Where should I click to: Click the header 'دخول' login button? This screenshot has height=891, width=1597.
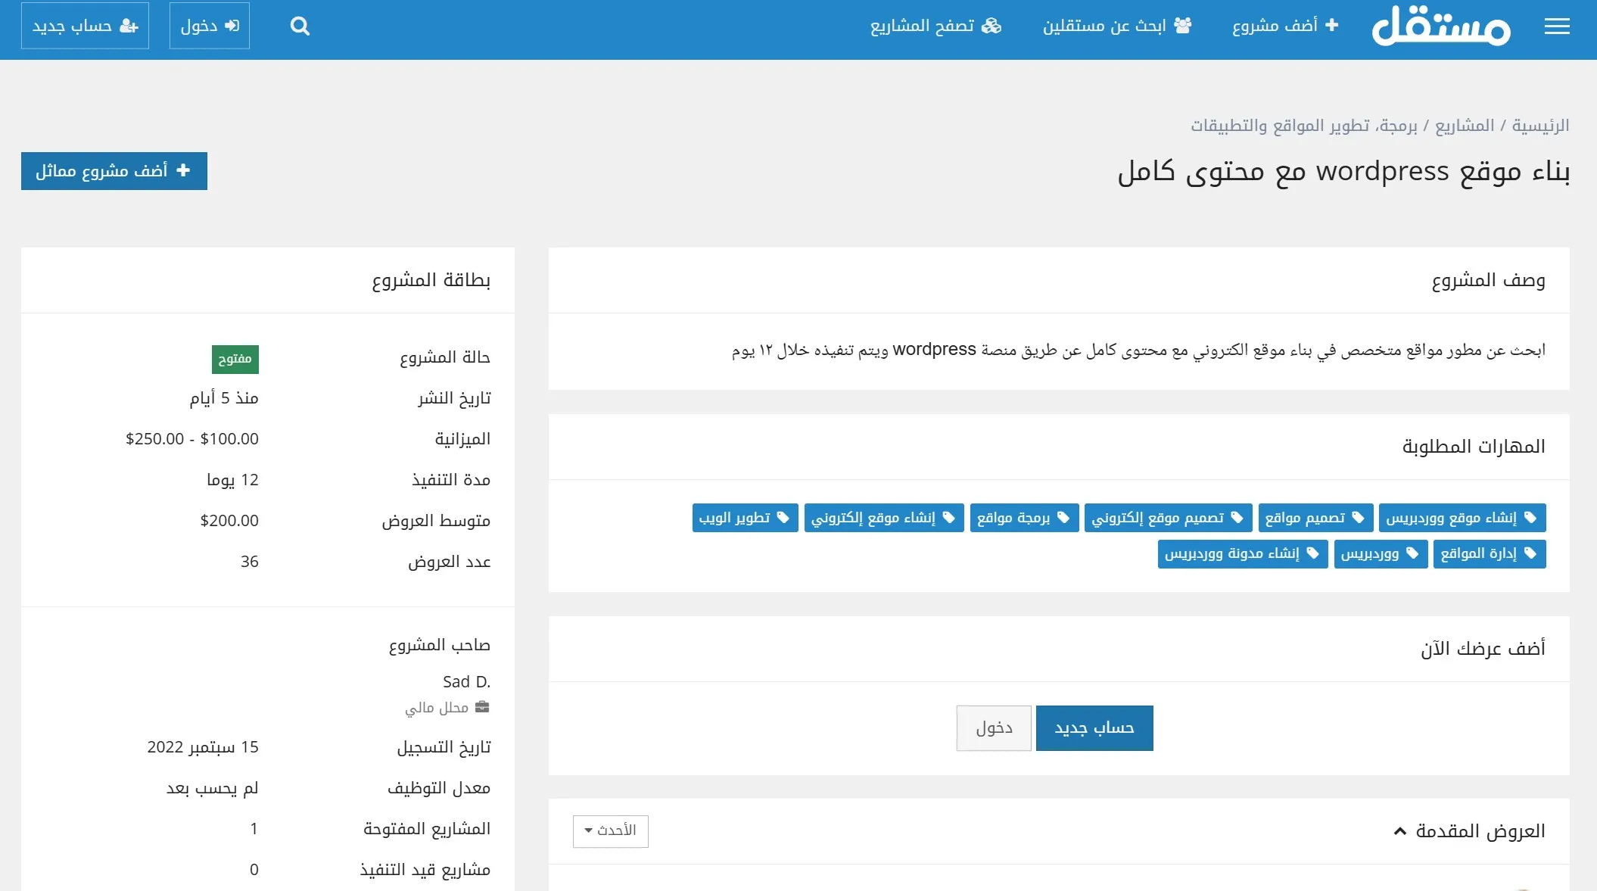[x=210, y=26]
